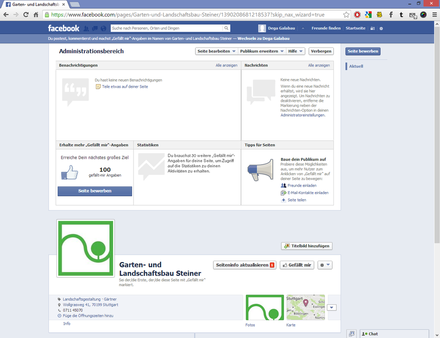
Task: Click the chat popout icon
Action: click(x=351, y=334)
